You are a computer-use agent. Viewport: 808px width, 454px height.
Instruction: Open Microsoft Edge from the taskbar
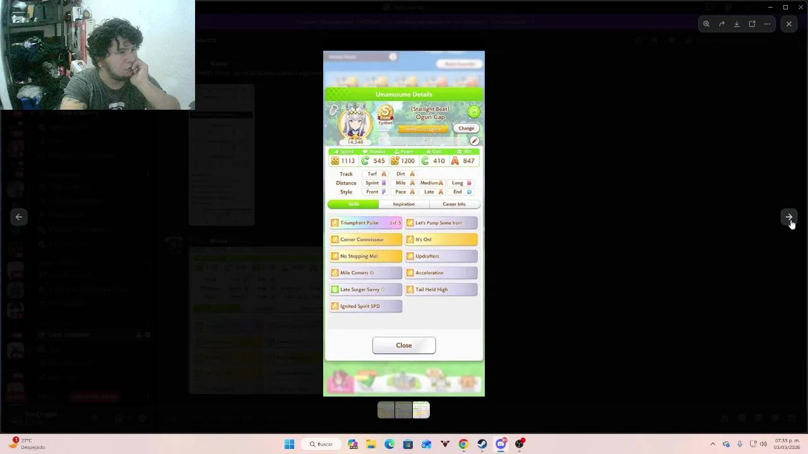pyautogui.click(x=389, y=445)
